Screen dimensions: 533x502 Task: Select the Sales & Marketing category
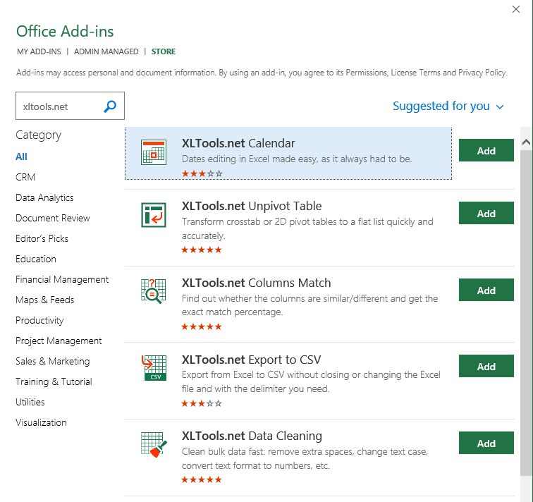pyautogui.click(x=53, y=361)
